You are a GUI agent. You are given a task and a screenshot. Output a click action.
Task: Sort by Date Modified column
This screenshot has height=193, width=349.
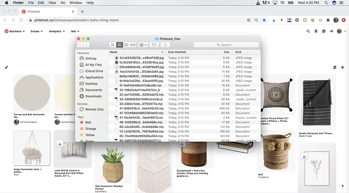[187, 52]
